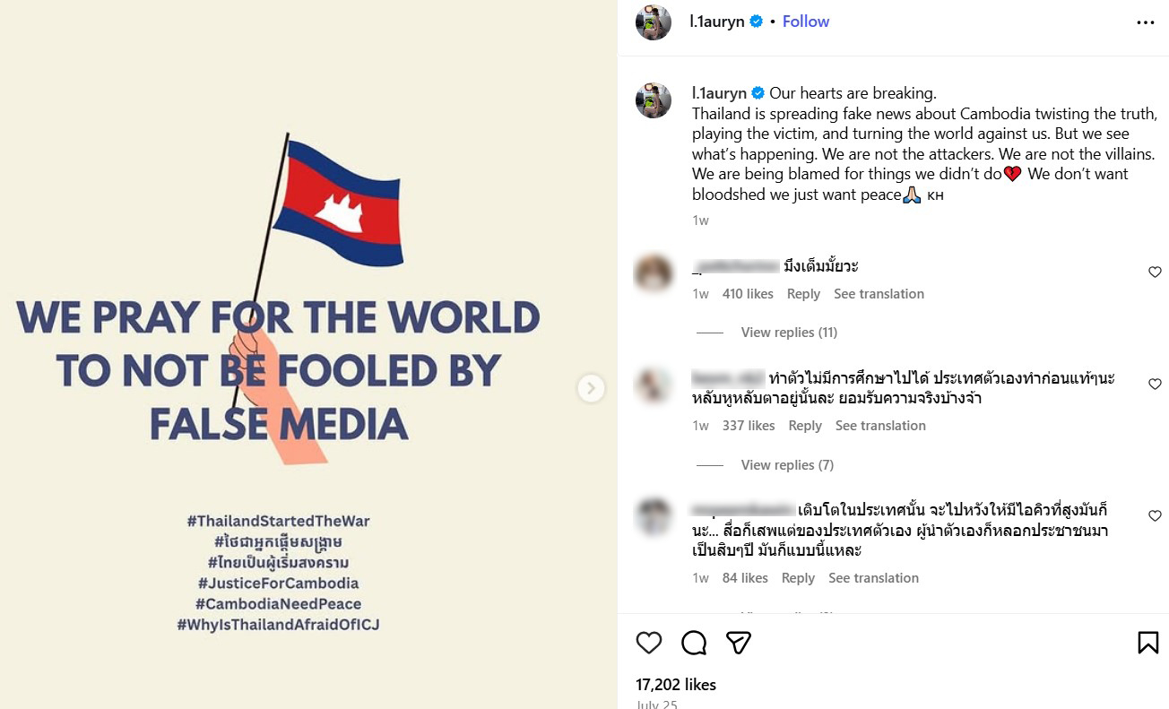The height and width of the screenshot is (709, 1169).
Task: Expand View replies (11)
Action: coord(789,333)
